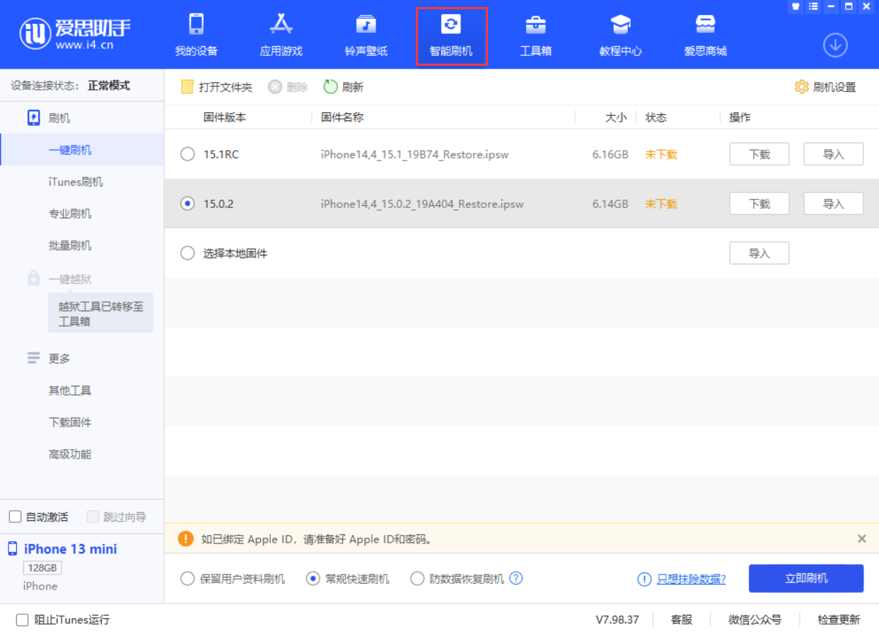Image resolution: width=879 pixels, height=634 pixels.
Task: Open 刷机设置 flash settings
Action: tap(825, 87)
